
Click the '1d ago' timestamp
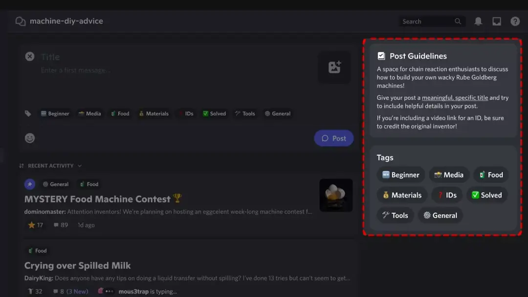[86, 225]
